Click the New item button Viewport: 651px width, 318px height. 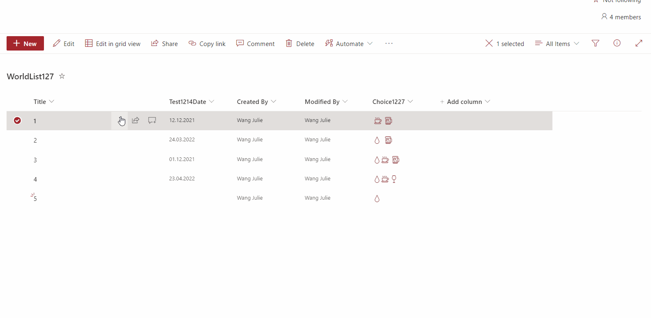coord(25,44)
